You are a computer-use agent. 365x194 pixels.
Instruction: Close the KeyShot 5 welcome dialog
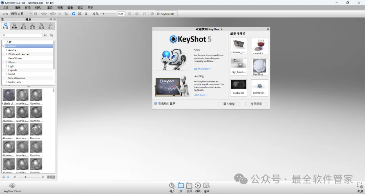268,29
